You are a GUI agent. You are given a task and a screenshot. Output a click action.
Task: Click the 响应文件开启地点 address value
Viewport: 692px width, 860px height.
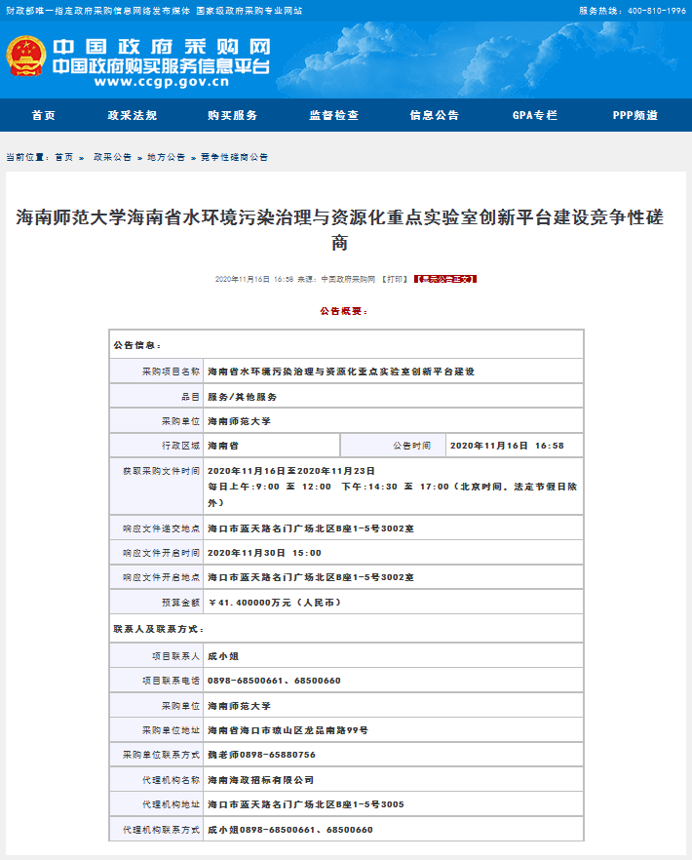[311, 577]
